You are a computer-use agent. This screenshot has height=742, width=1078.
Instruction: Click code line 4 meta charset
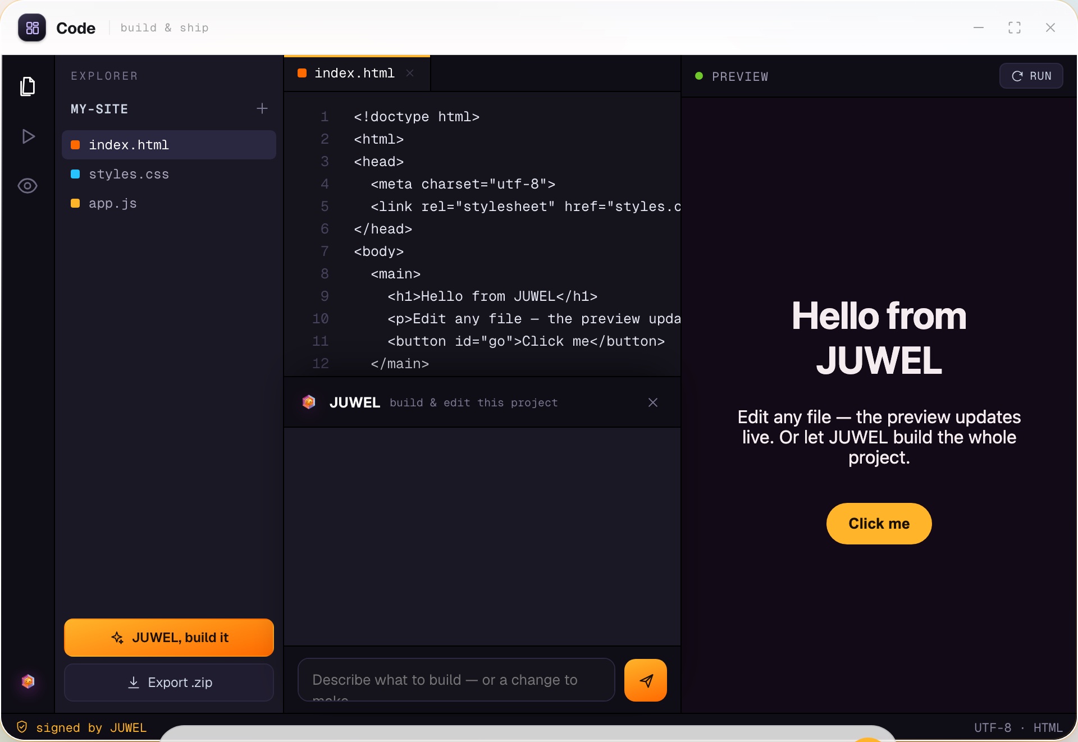[x=463, y=184]
